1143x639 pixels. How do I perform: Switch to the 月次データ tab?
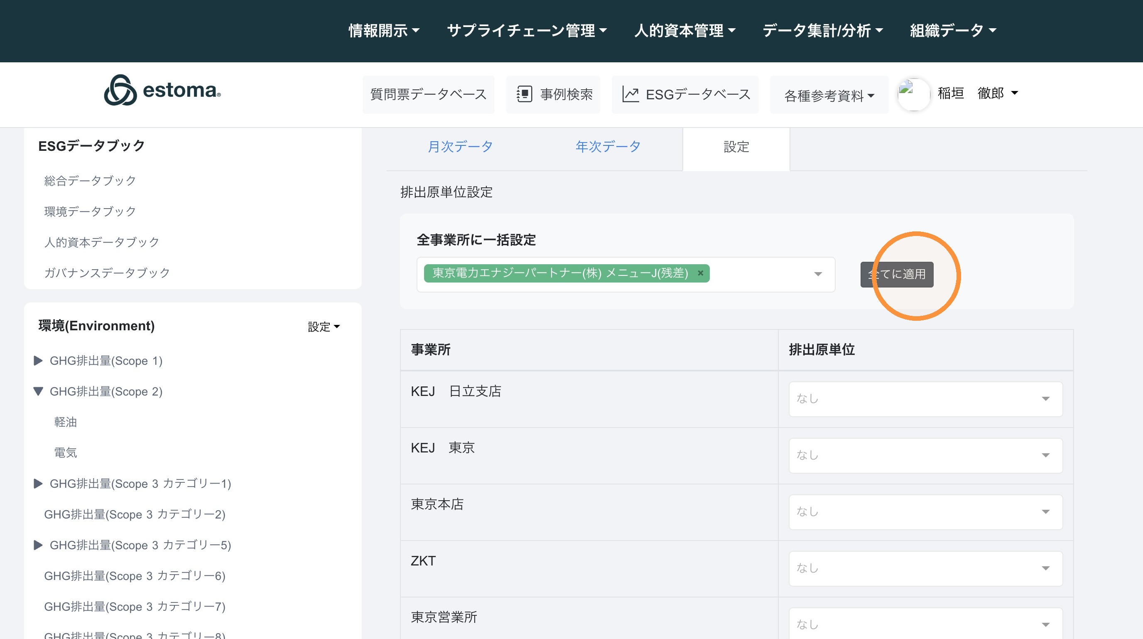coord(460,146)
